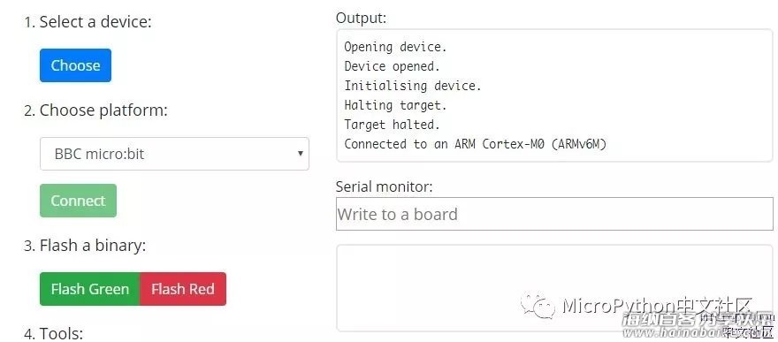The height and width of the screenshot is (342, 778).
Task: Flash the Red binary
Action: point(183,289)
